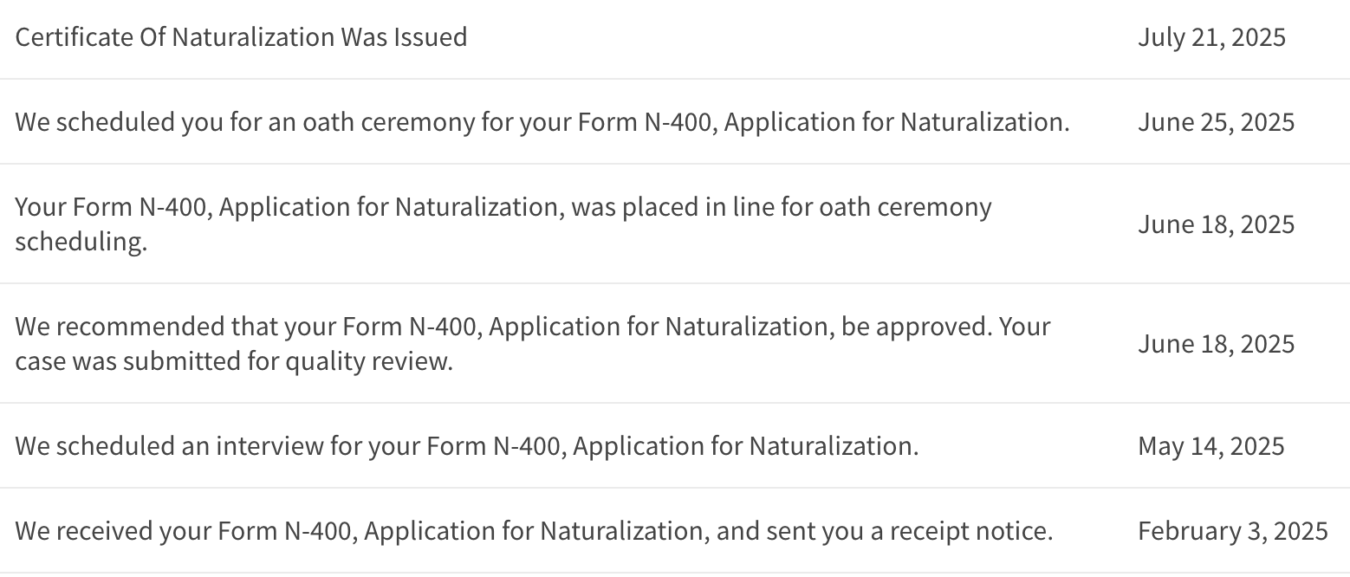Viewport: 1350px width, 577px height.
Task: Click the 'case was submitted for quality review' line
Action: (234, 361)
